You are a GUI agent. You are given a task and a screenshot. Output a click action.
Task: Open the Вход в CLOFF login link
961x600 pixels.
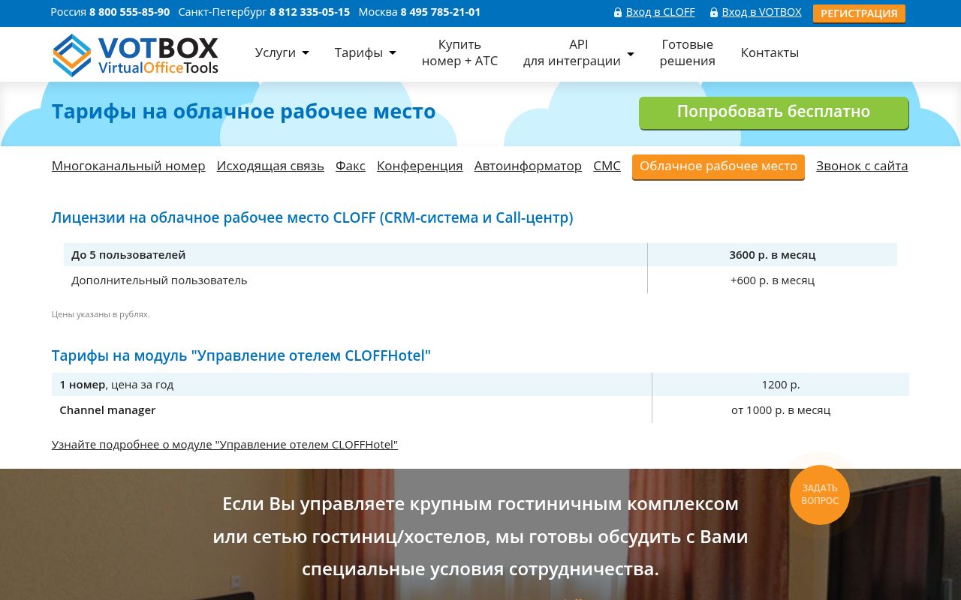click(x=660, y=12)
